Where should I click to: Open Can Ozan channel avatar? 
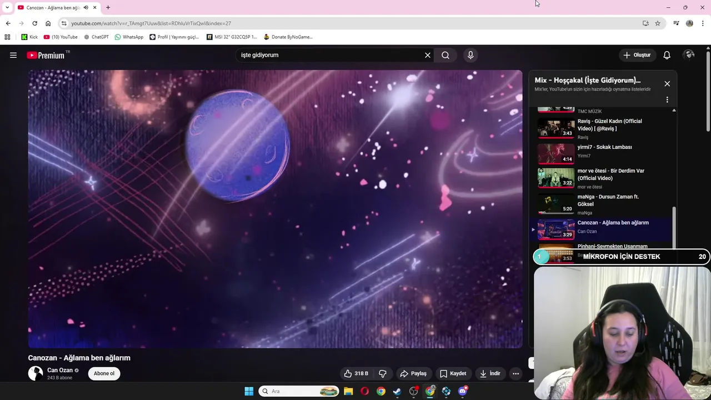click(x=36, y=373)
